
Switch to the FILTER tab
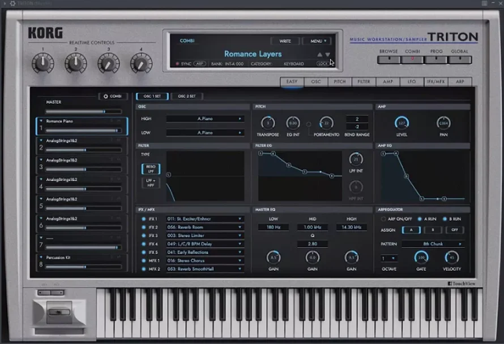click(x=364, y=82)
